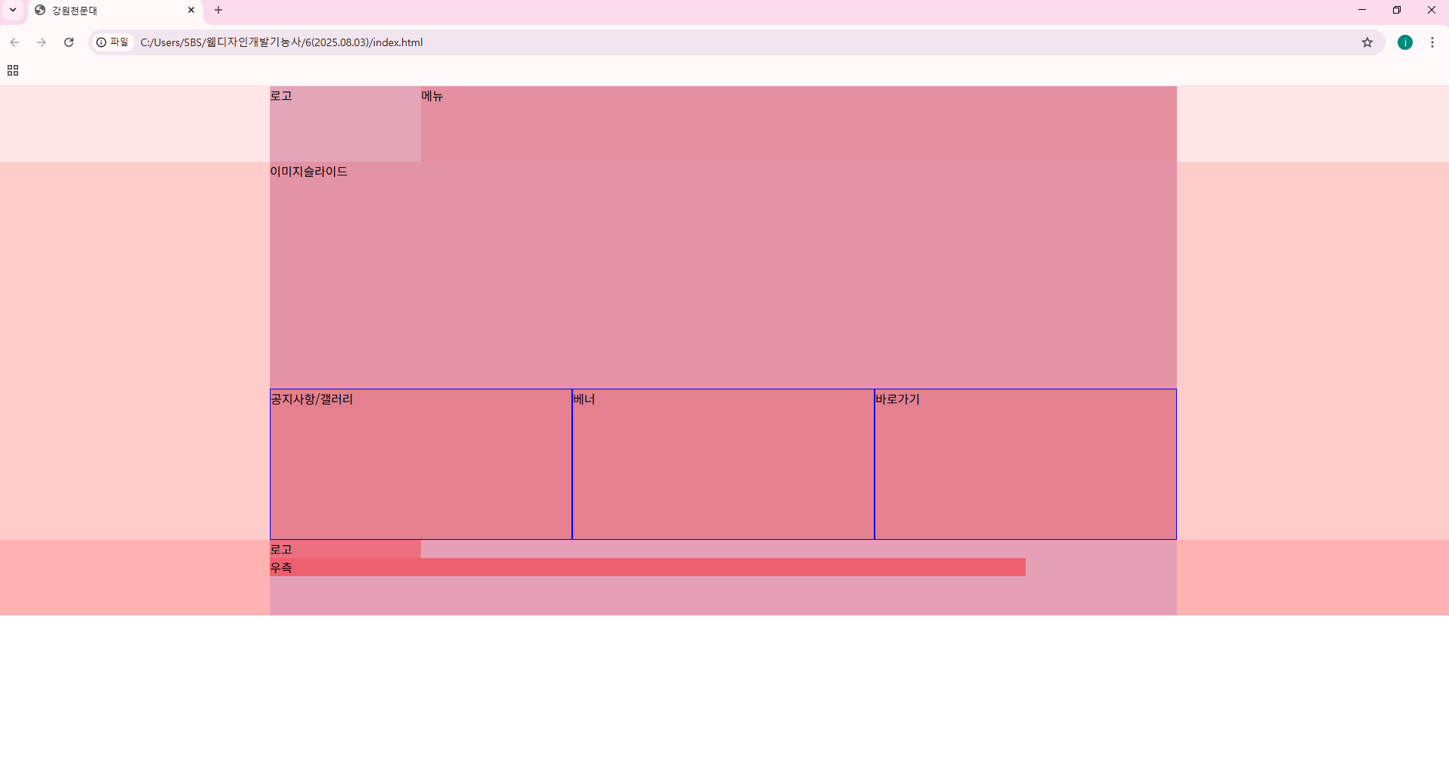Go forward to the next page
This screenshot has height=769, width=1449.
(x=42, y=42)
